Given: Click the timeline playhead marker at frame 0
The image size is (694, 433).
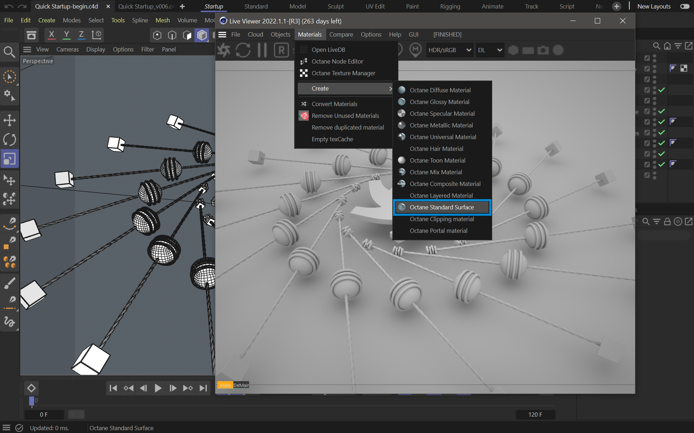Looking at the screenshot, I should (x=32, y=401).
